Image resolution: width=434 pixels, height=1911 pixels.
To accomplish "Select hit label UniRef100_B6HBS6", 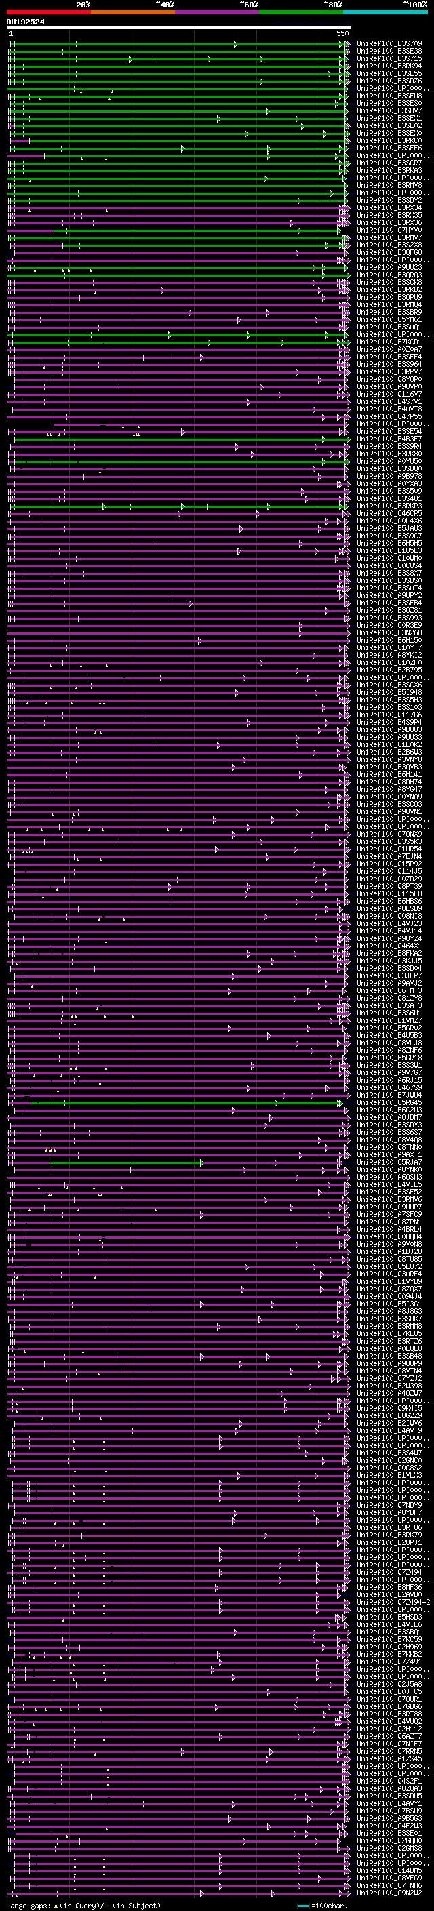I will click(389, 902).
